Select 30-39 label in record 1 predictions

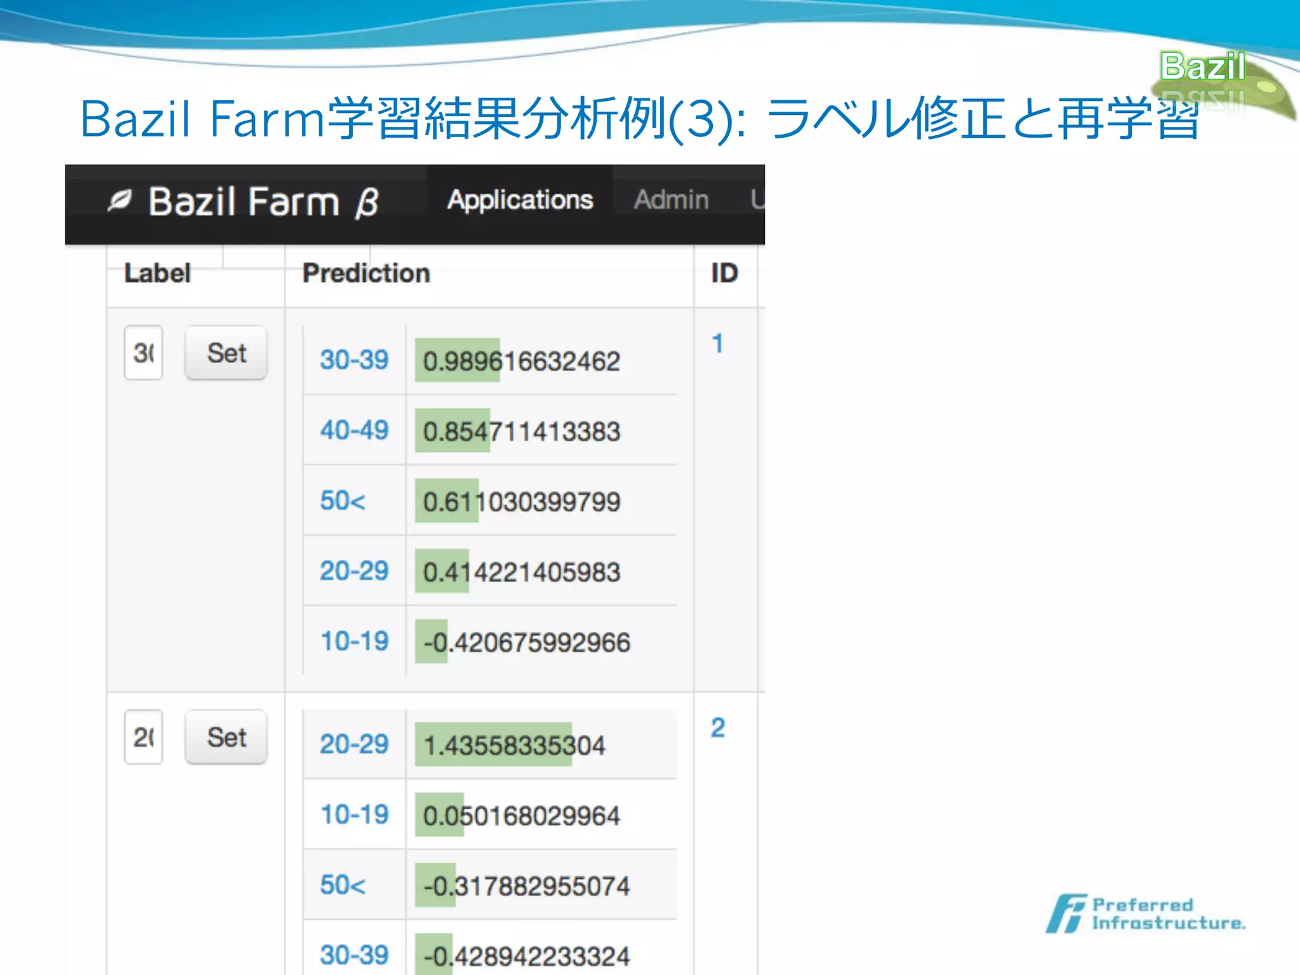tap(354, 360)
